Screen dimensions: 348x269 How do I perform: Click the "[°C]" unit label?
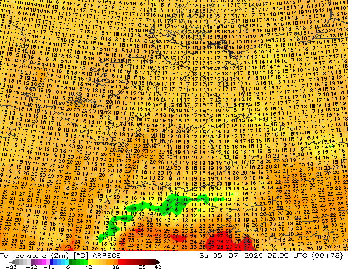[81, 256]
